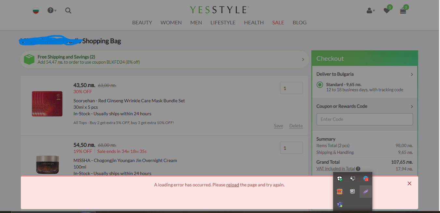
Task: Click the search magnifier icon
Action: (68, 10)
